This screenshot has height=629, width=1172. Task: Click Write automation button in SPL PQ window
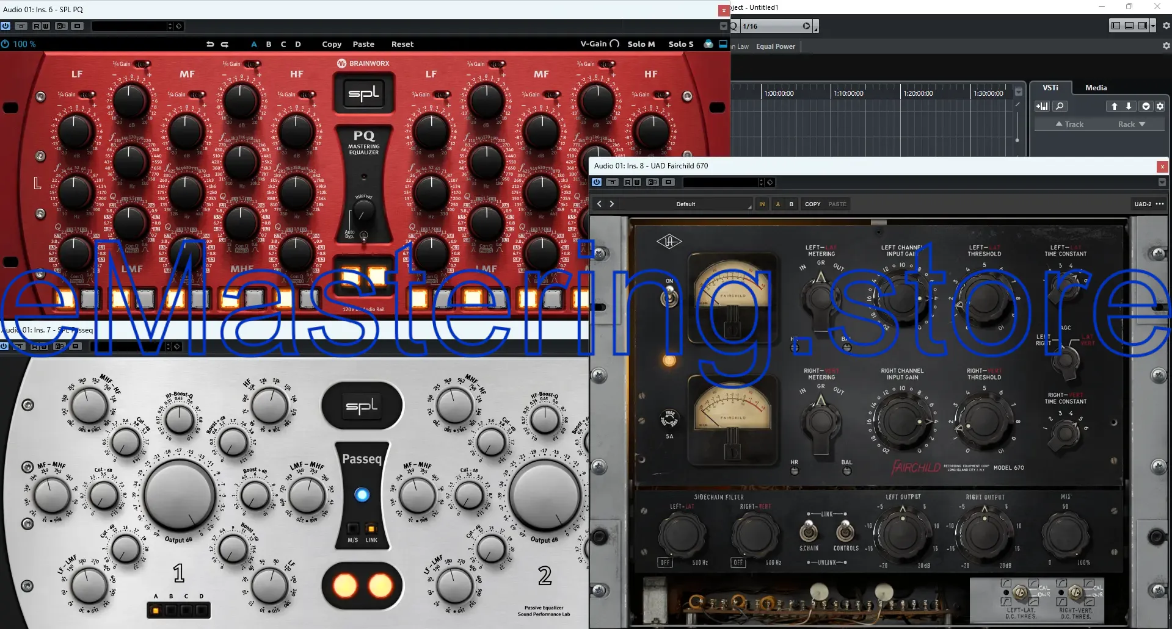(45, 26)
